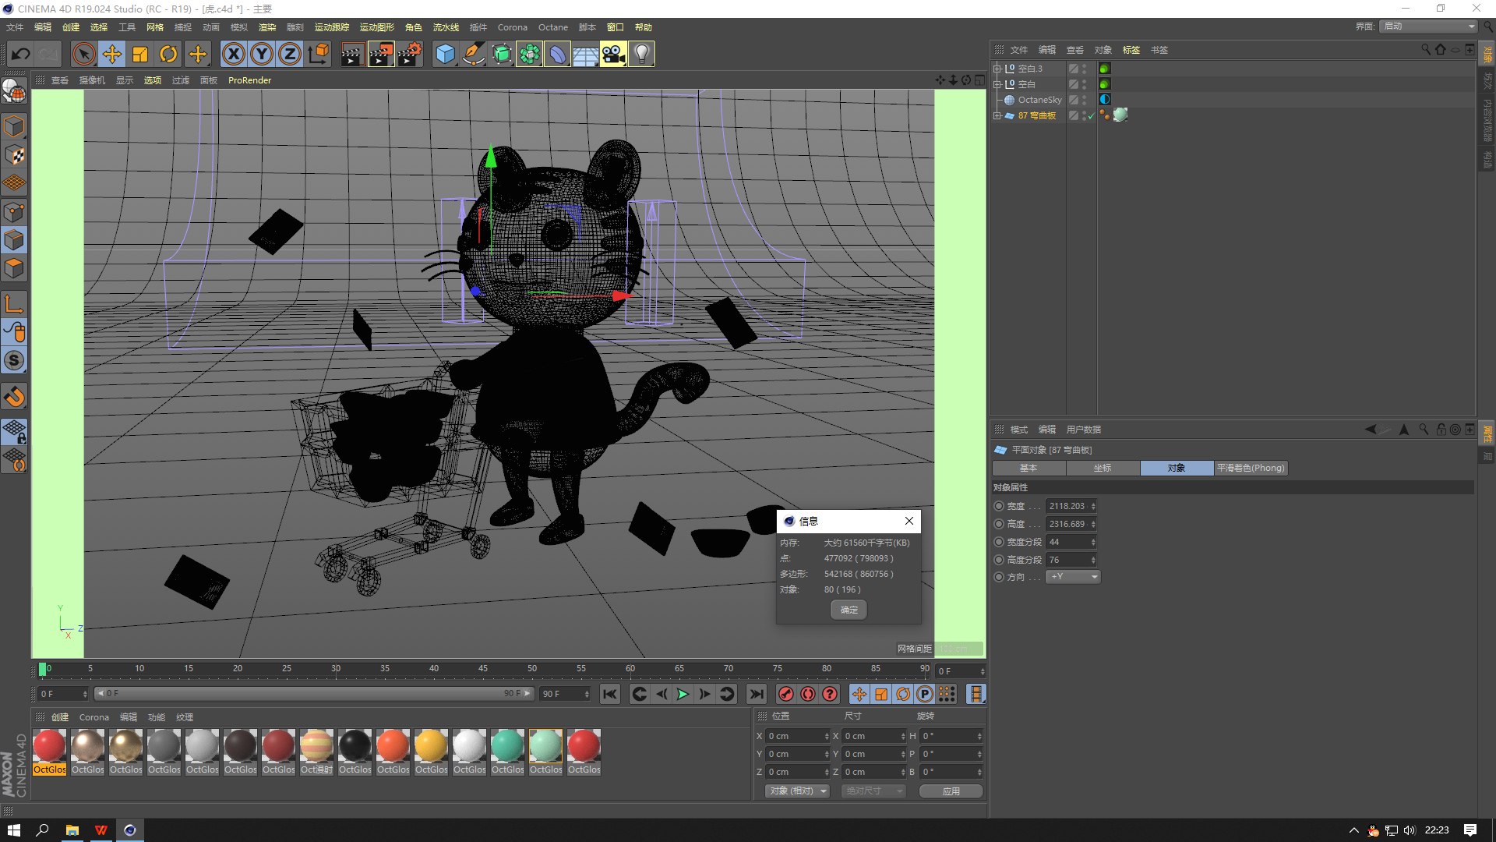Render to Picture Viewer
Image resolution: width=1496 pixels, height=842 pixels.
pyautogui.click(x=381, y=54)
